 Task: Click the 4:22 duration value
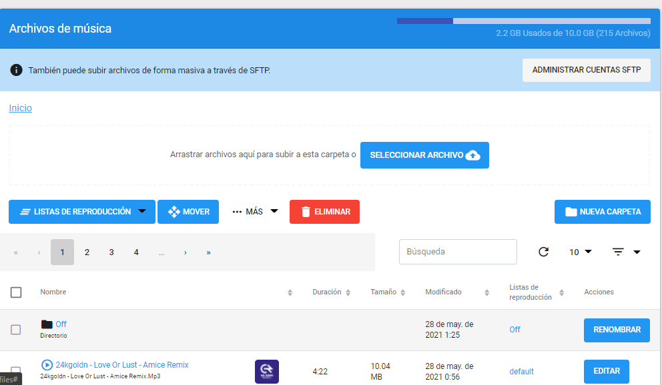[x=320, y=372]
